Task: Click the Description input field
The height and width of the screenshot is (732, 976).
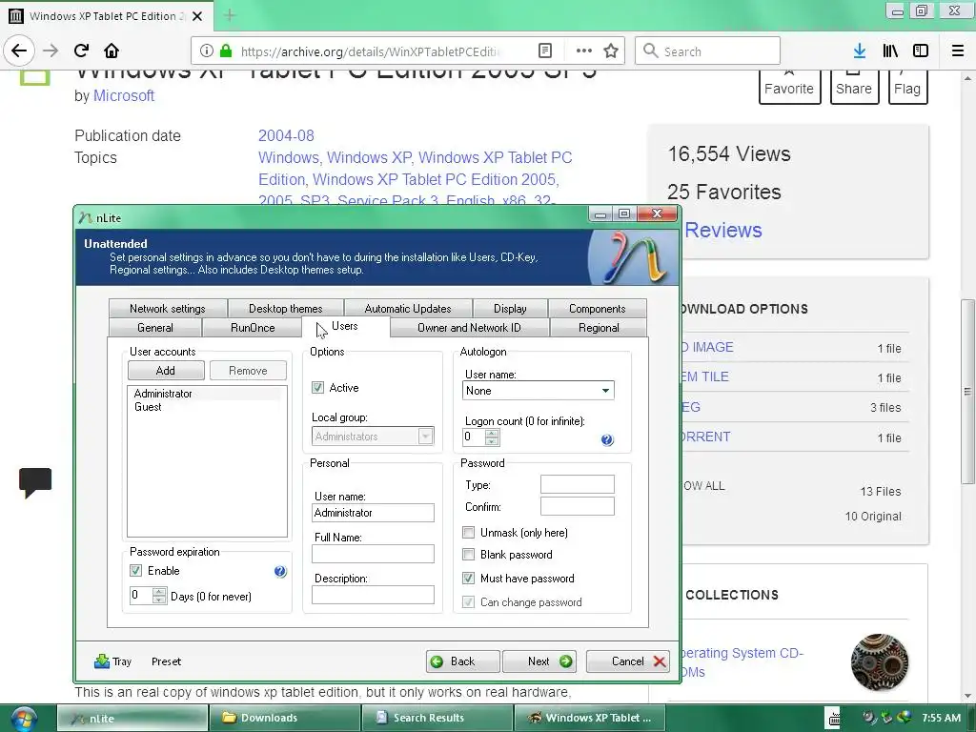Action: (373, 595)
